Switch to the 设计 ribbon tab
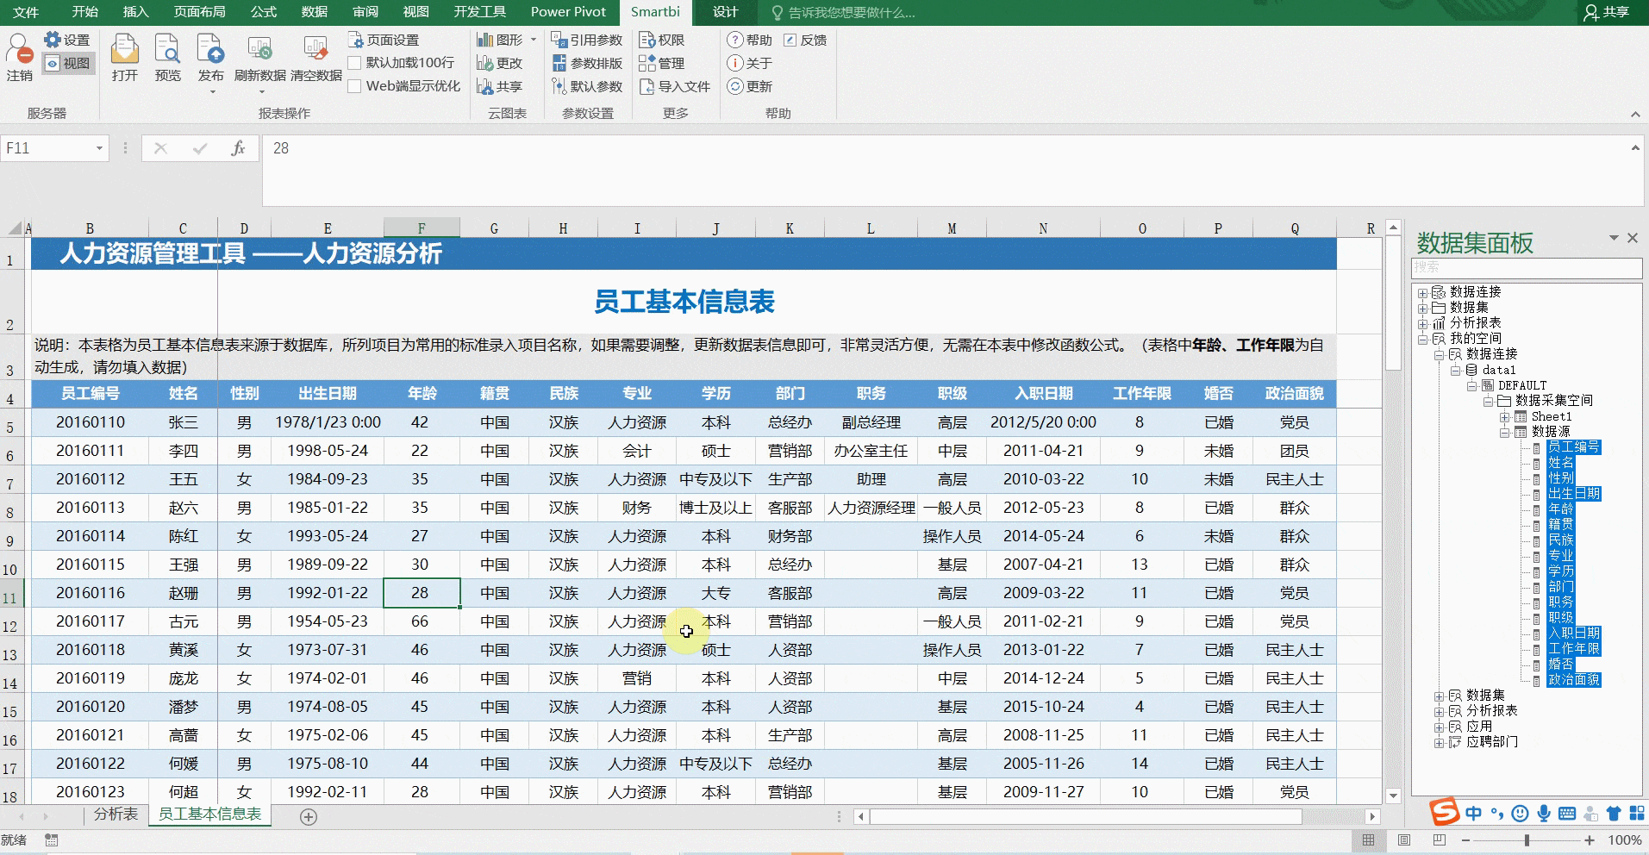The width and height of the screenshot is (1649, 855). click(725, 11)
